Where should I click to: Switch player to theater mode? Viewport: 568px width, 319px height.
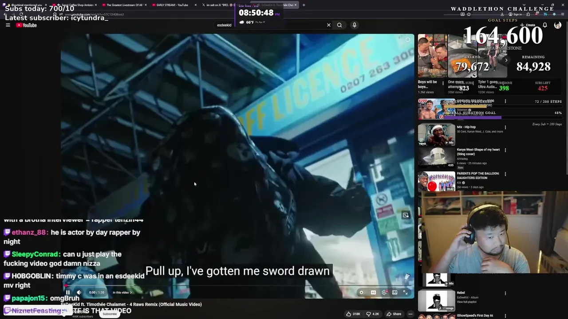coord(394,292)
